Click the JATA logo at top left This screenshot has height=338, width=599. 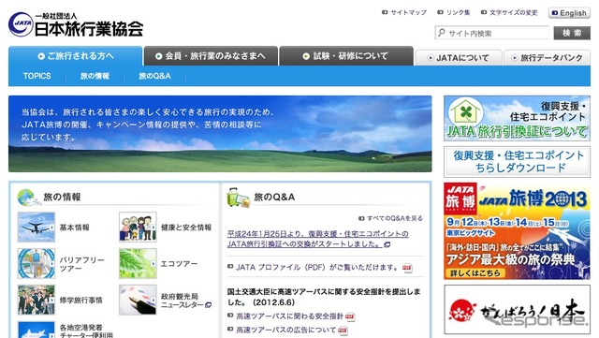[76, 25]
